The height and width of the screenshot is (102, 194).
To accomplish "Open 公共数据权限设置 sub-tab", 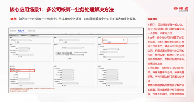I will click(24, 36).
